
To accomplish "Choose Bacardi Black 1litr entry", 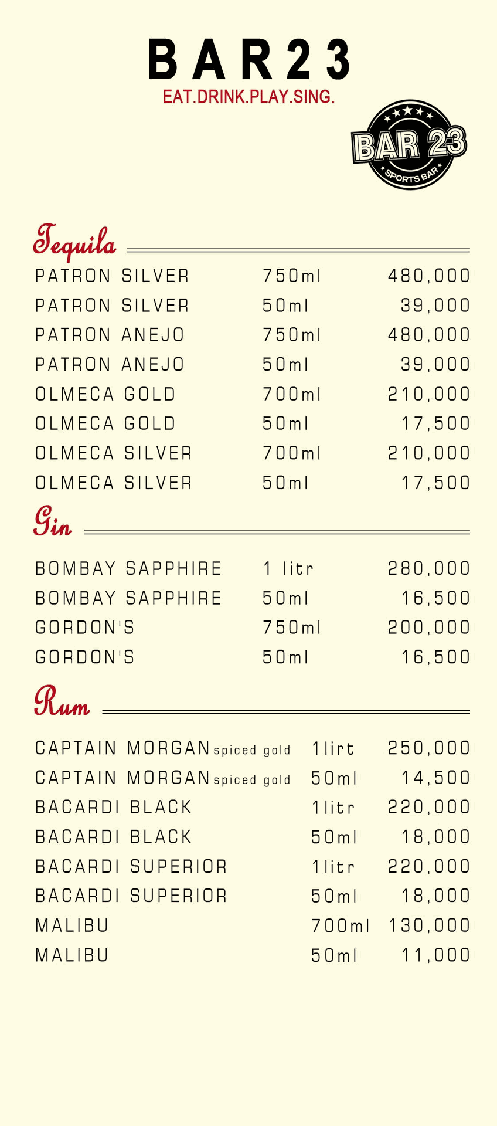I will click(x=253, y=807).
